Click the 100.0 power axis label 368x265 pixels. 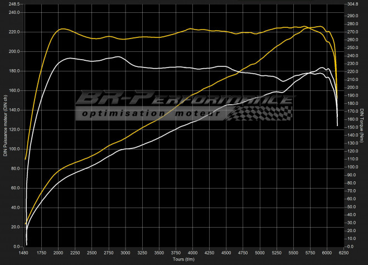tap(14, 149)
